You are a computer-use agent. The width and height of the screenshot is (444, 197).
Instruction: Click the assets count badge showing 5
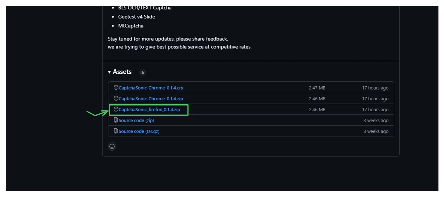[142, 73]
